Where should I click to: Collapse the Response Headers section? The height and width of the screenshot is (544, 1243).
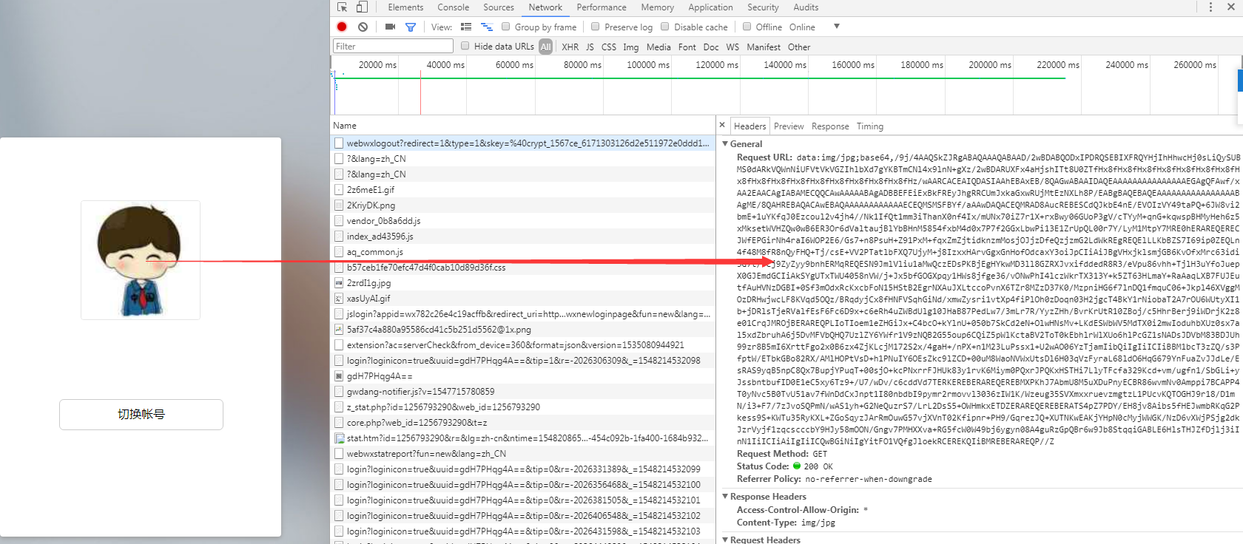click(x=725, y=497)
